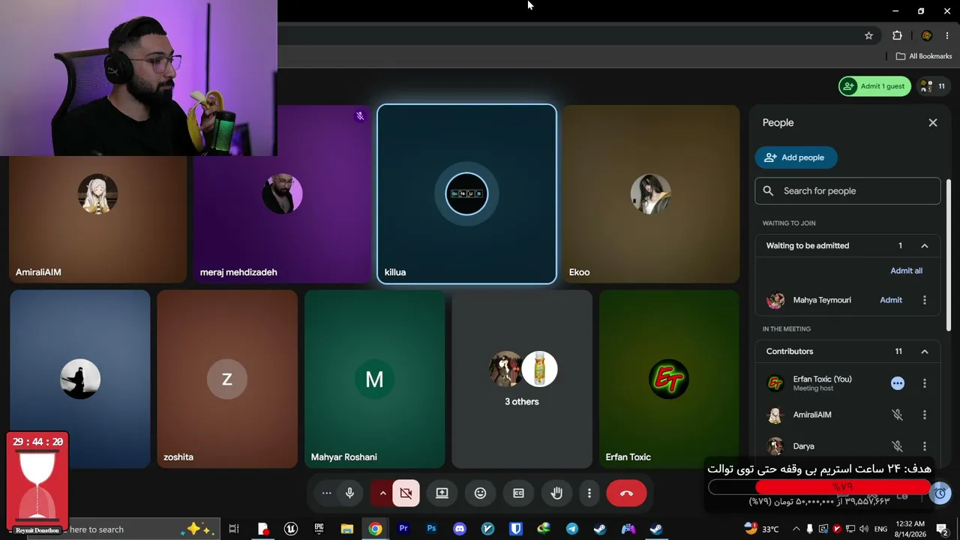Turn on closed captions
Image resolution: width=960 pixels, height=540 pixels.
518,493
